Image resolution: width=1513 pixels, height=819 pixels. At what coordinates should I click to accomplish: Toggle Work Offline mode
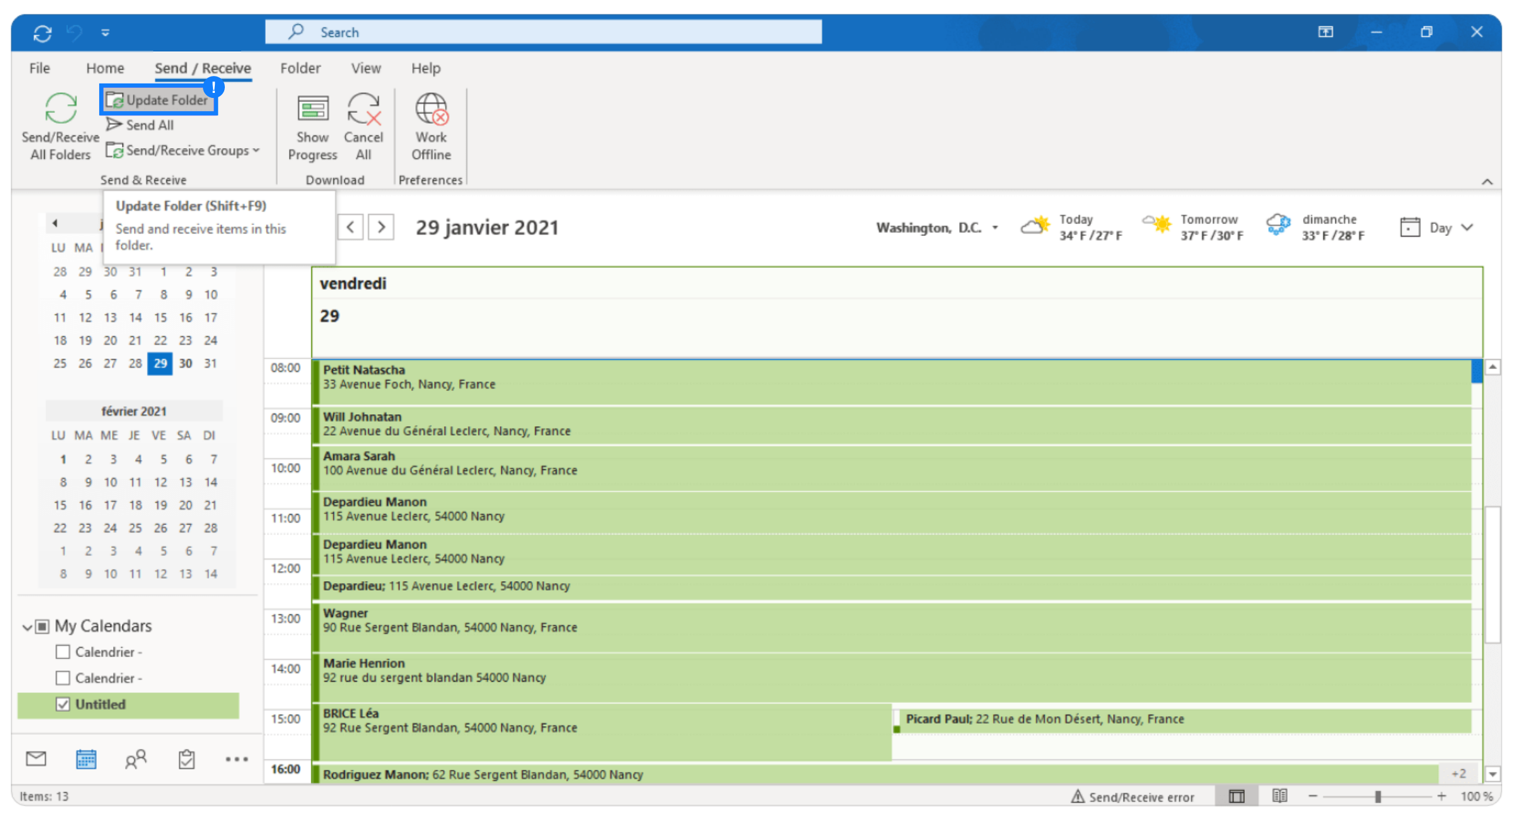pyautogui.click(x=431, y=129)
